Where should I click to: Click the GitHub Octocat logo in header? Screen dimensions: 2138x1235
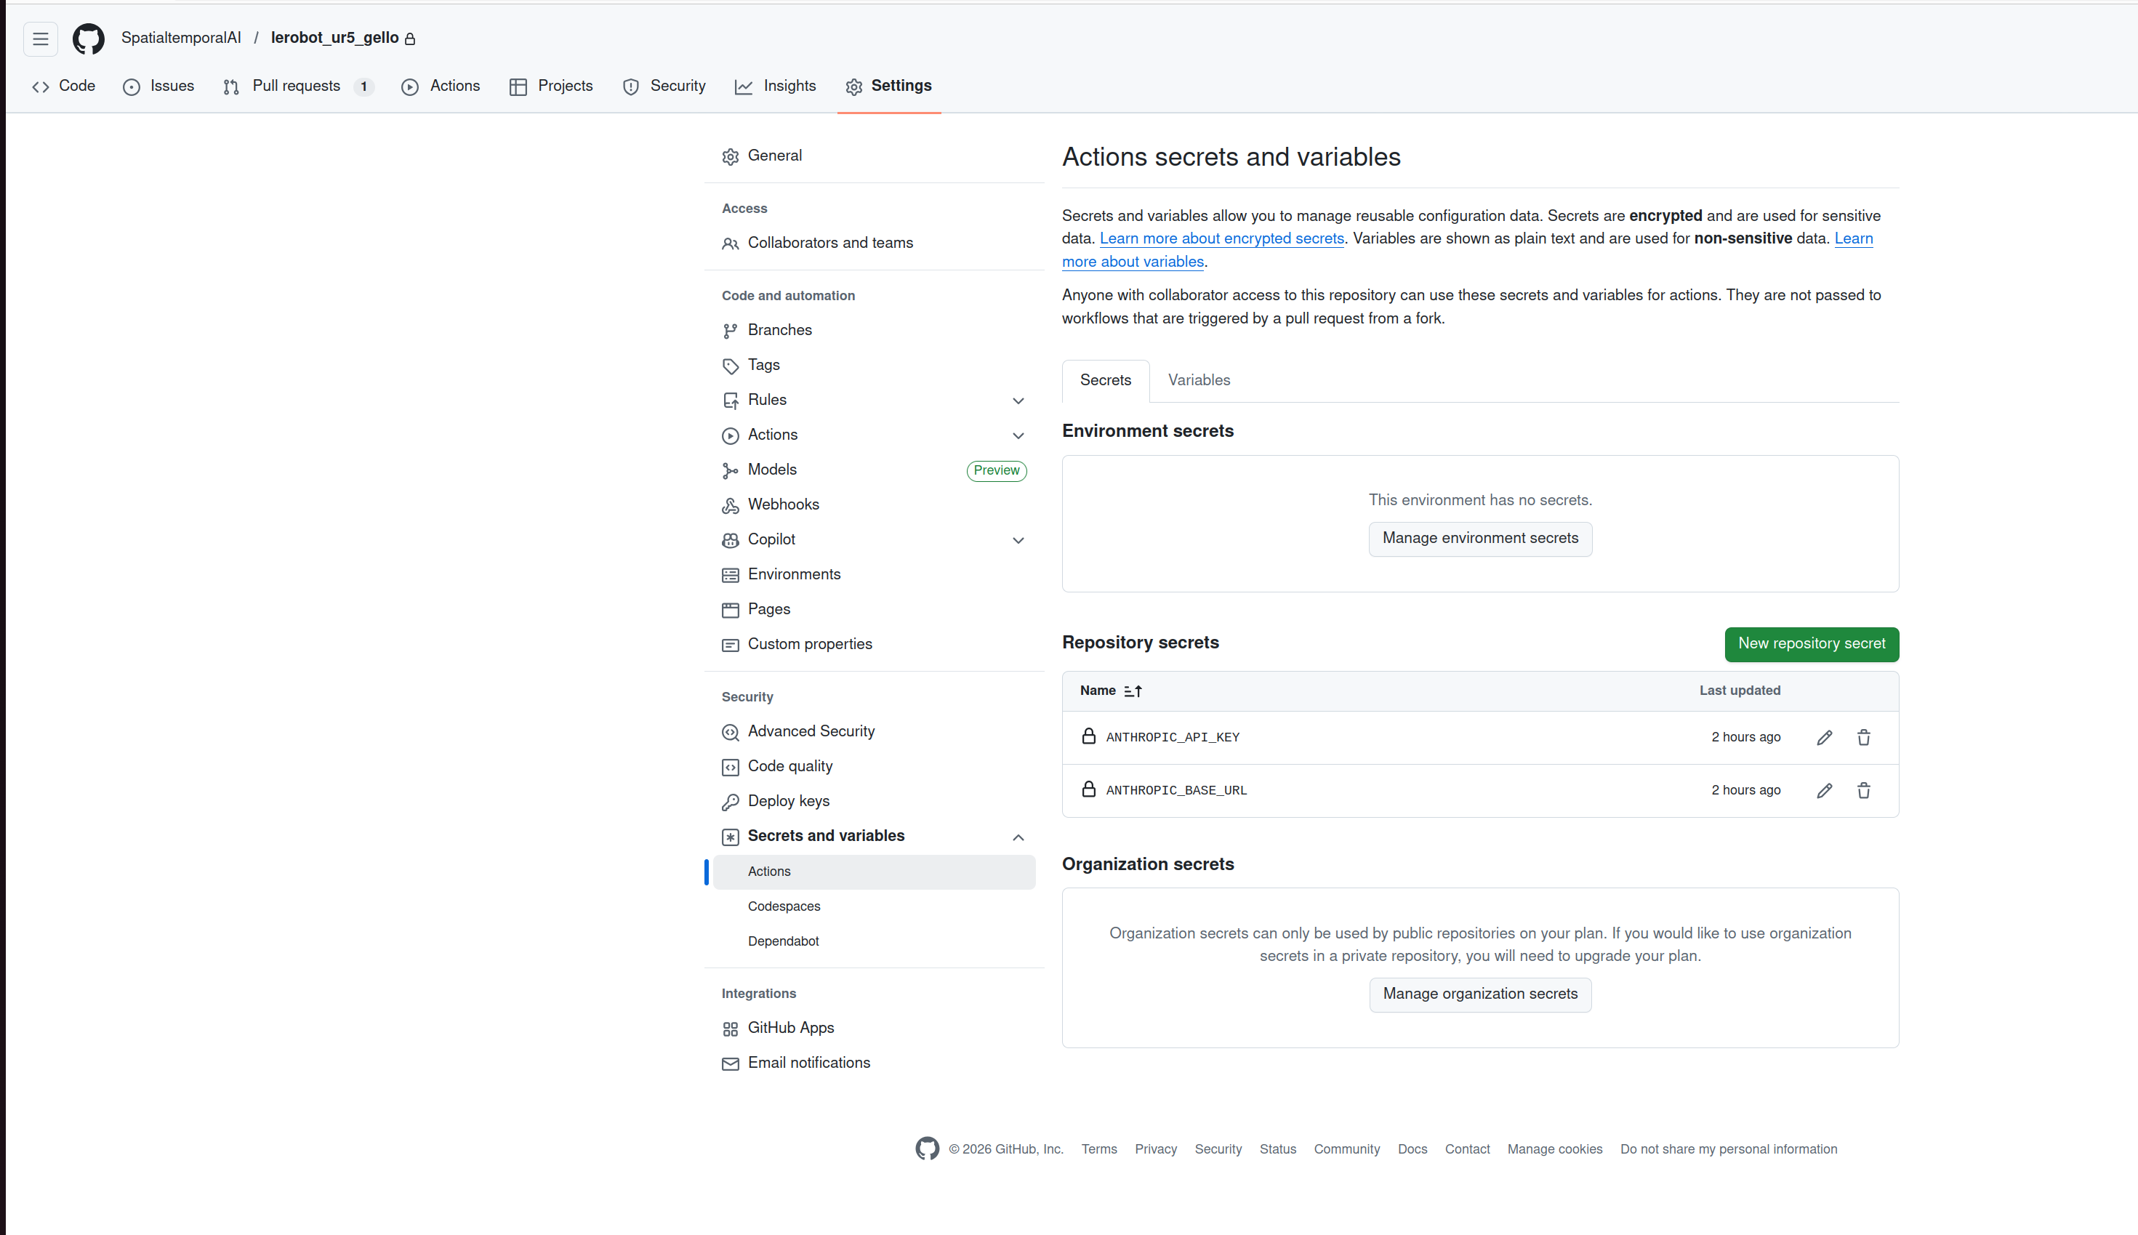tap(88, 39)
